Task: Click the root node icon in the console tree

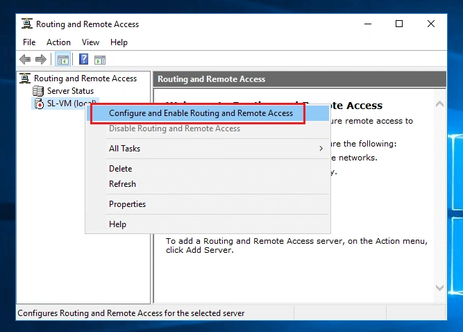Action: point(25,78)
